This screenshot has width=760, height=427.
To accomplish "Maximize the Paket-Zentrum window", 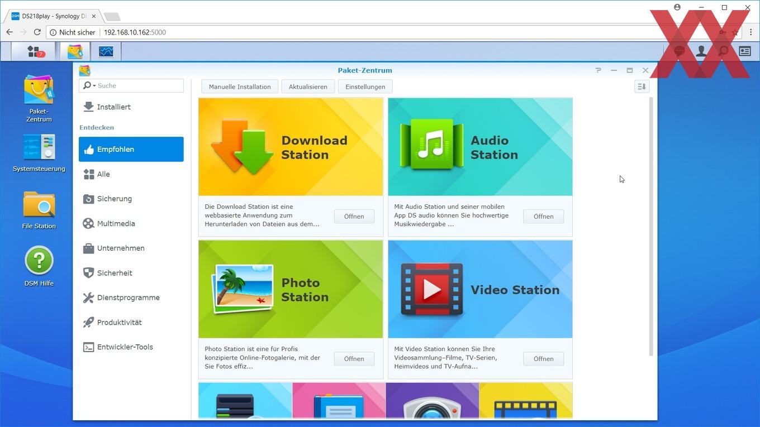I will [629, 70].
